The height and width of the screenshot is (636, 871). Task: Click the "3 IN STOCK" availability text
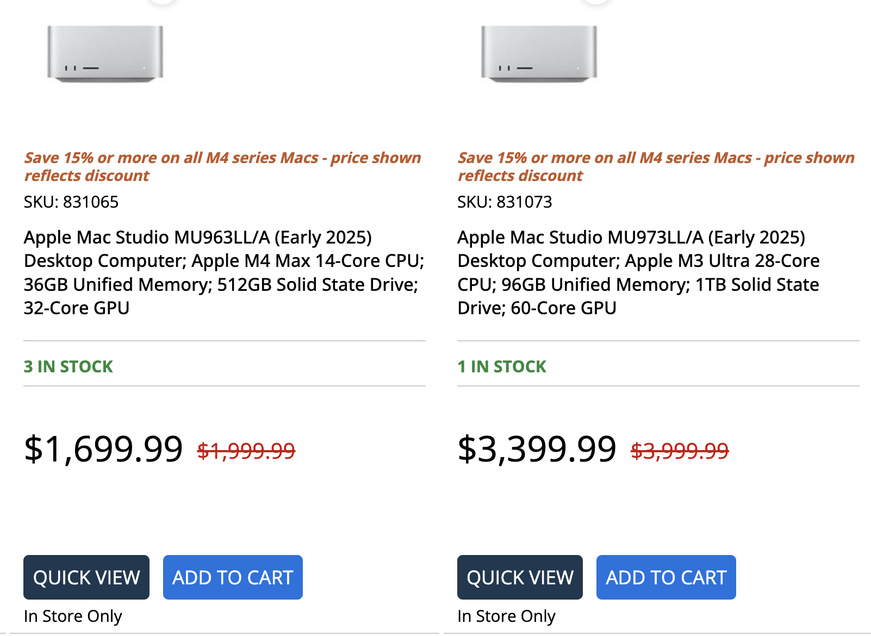click(x=69, y=367)
